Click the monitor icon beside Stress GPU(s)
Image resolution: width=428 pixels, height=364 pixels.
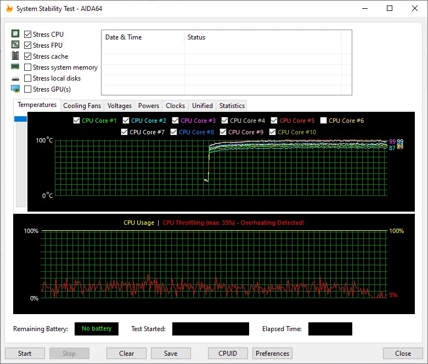[x=15, y=89]
